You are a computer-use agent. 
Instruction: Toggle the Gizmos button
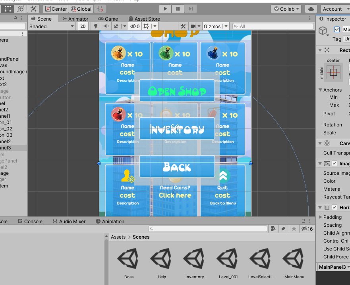click(x=212, y=26)
